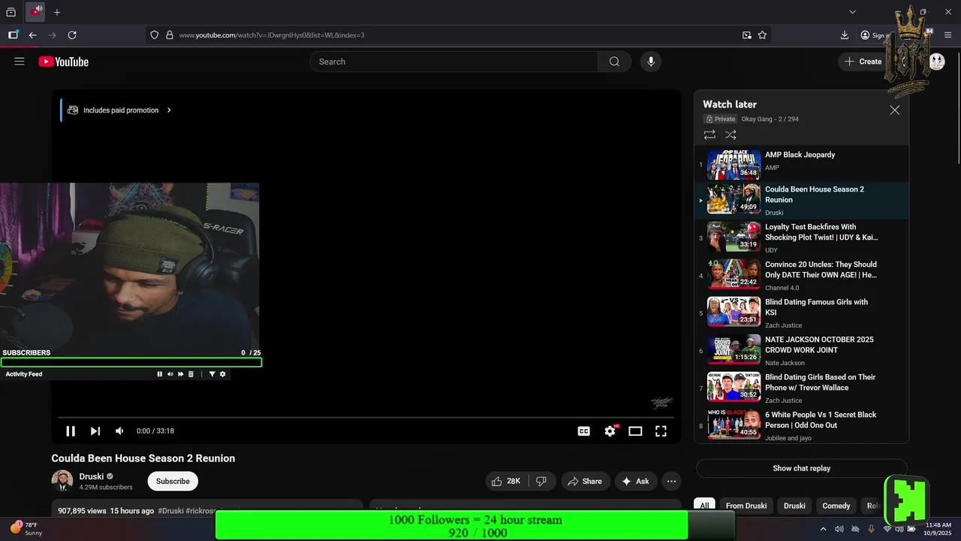This screenshot has width=961, height=541.
Task: Play NATE JACKSON OCTOBER 2025 CROWD WORK JOINT
Action: [801, 350]
